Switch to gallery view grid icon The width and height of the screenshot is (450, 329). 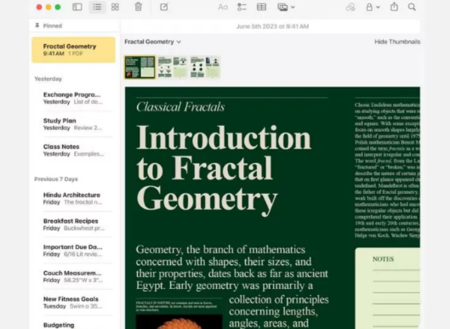115,7
